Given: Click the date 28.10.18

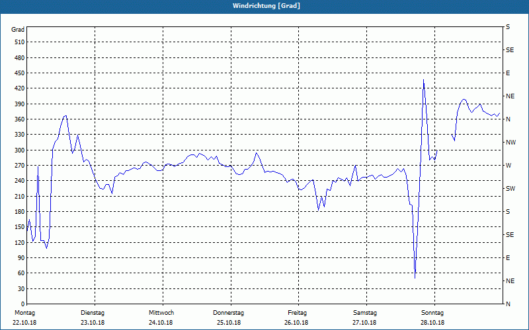Looking at the screenshot, I should click(432, 323).
